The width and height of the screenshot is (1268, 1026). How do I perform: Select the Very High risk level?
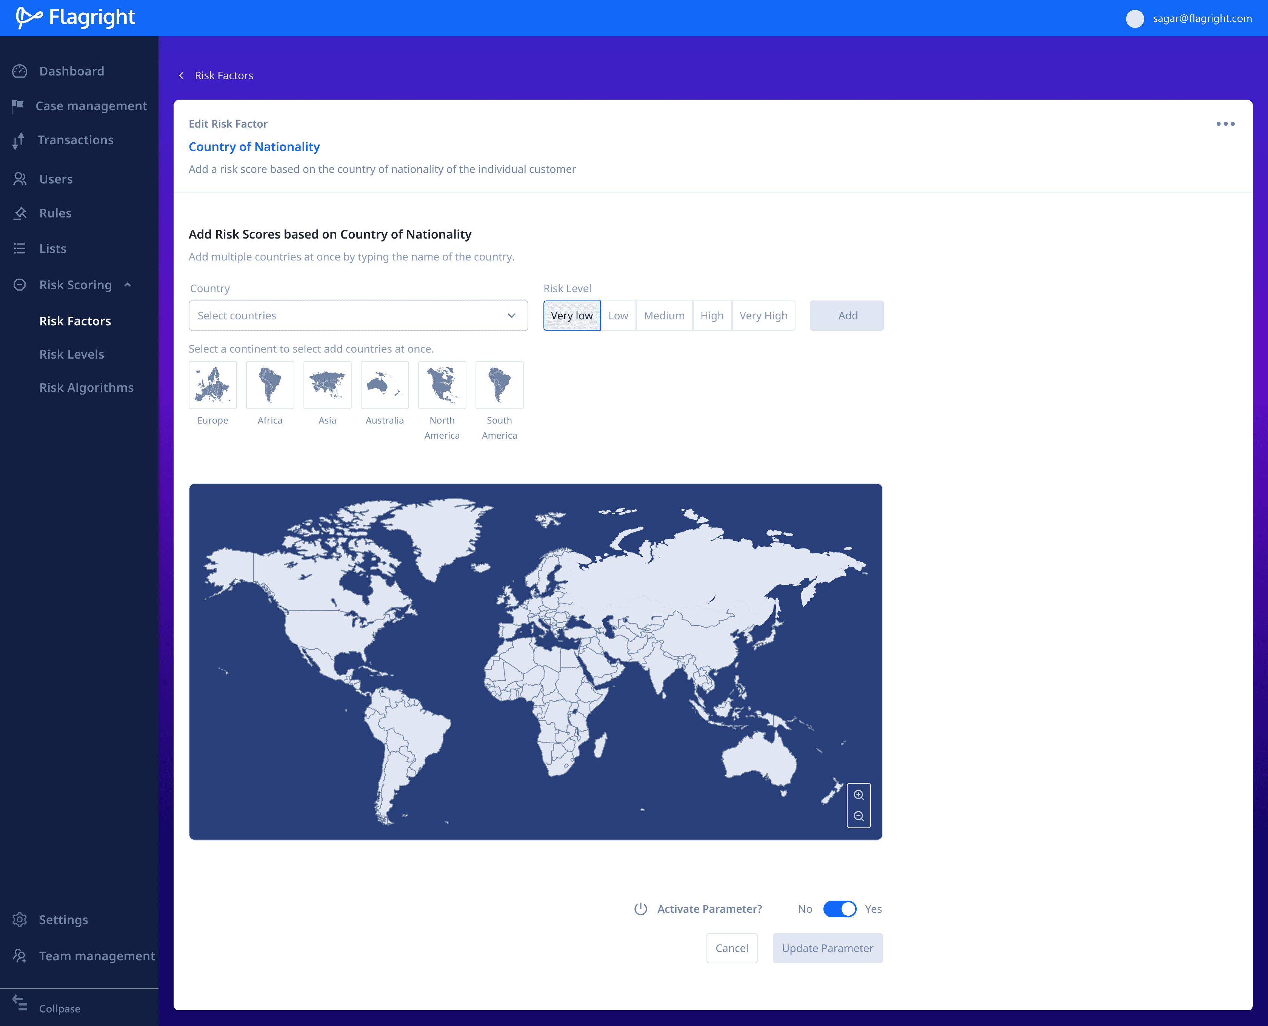tap(763, 316)
